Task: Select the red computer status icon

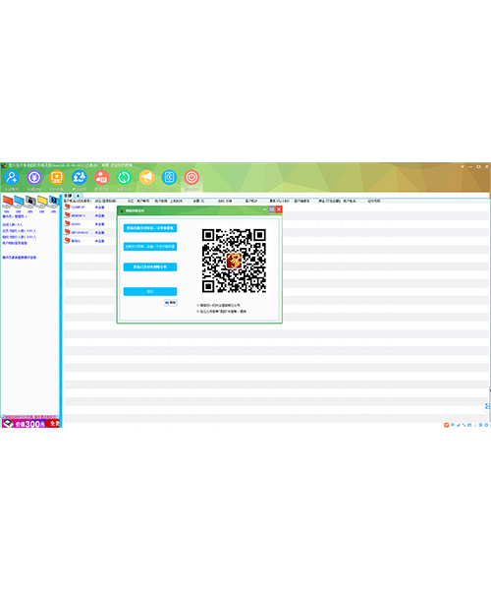Action: 7,203
